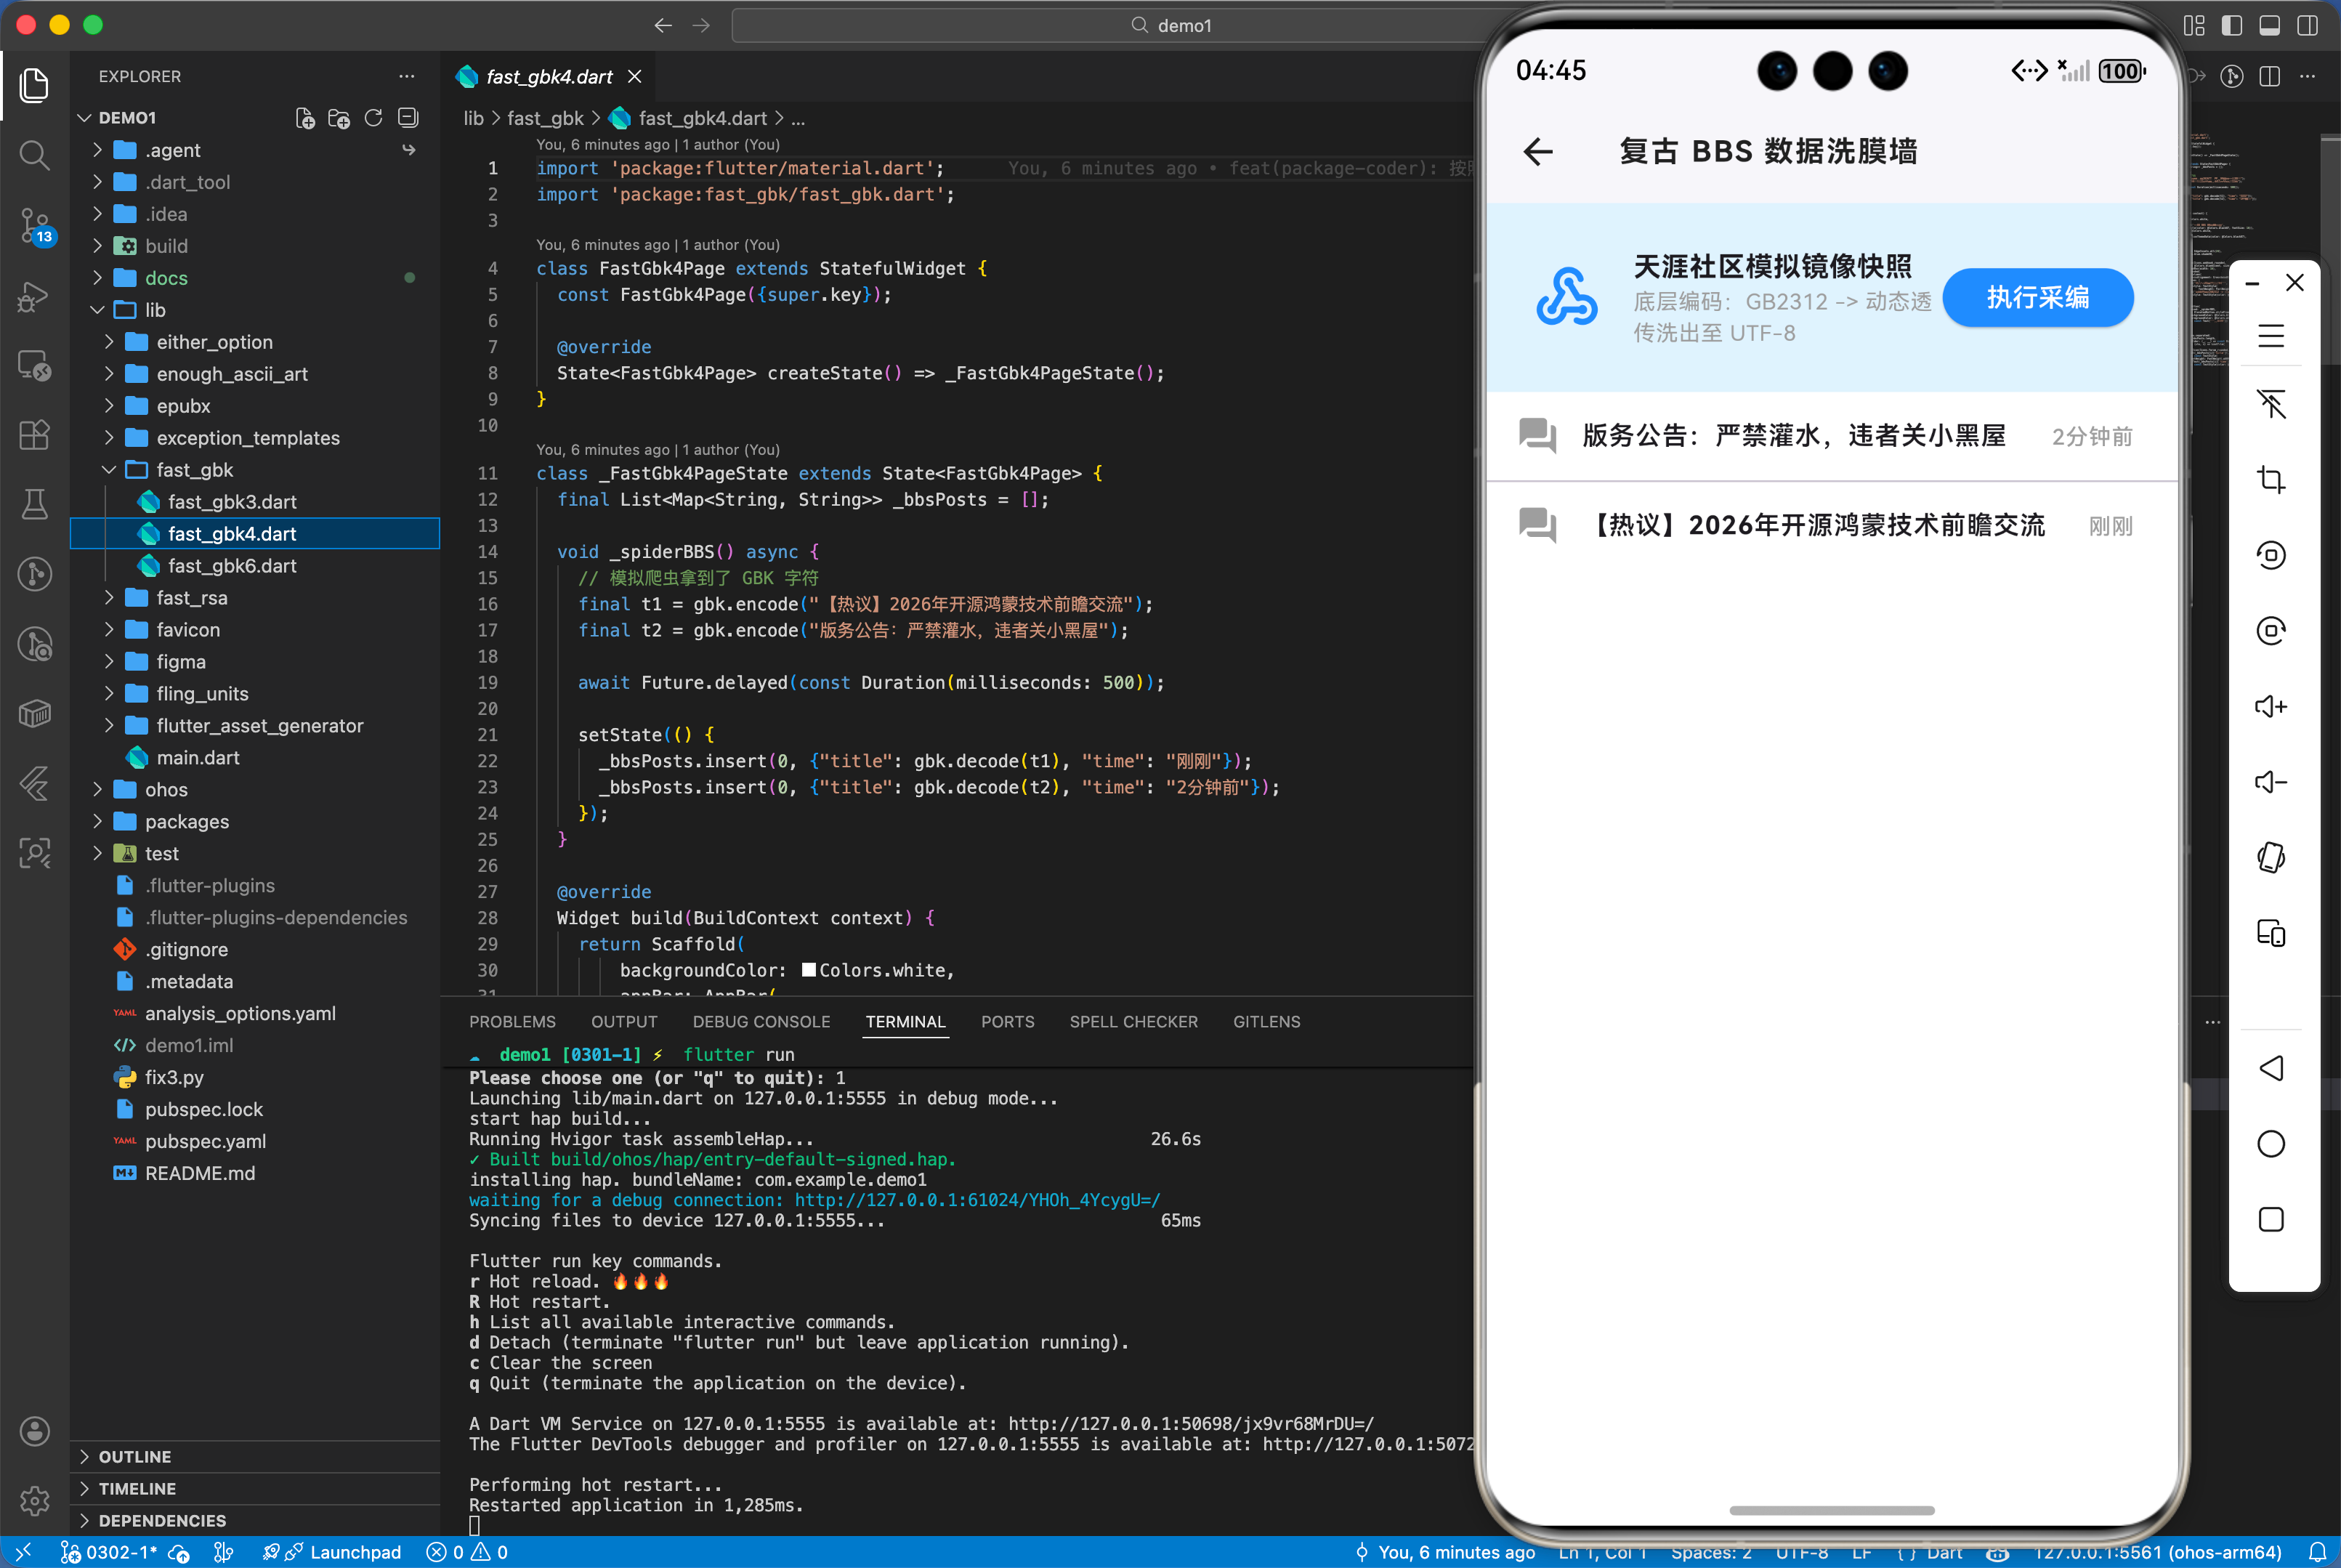This screenshot has width=2341, height=1568.
Task: Collapse all folders in explorer
Action: coord(408,118)
